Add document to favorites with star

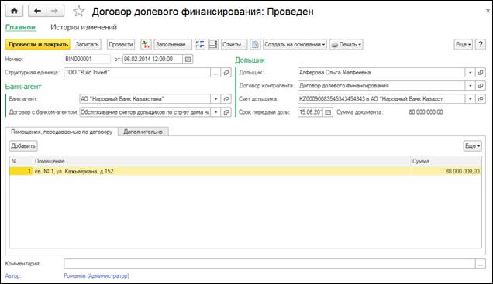coord(78,12)
